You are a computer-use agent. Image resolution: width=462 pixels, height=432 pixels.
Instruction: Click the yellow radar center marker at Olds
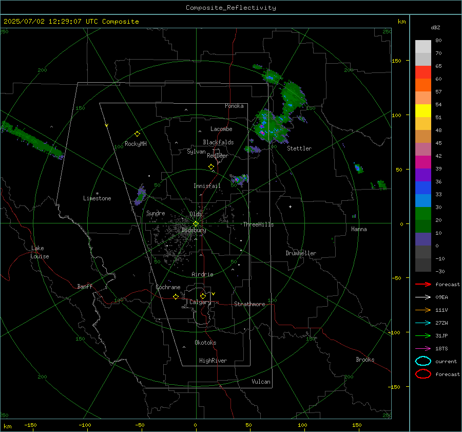[x=196, y=224]
